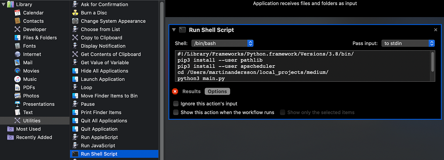
Task: Click the pip3 install --user apscheduler line
Action: [226, 66]
